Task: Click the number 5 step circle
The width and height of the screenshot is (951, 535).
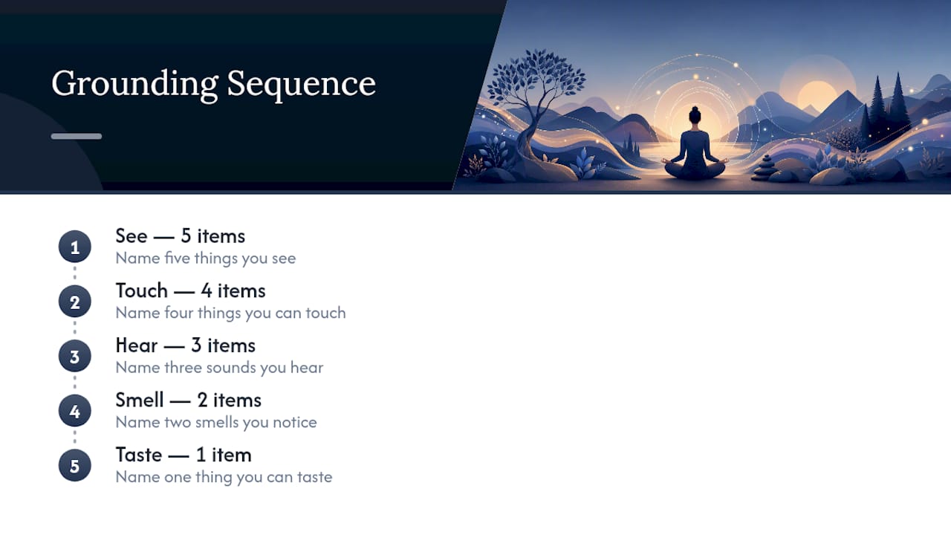Action: (75, 466)
